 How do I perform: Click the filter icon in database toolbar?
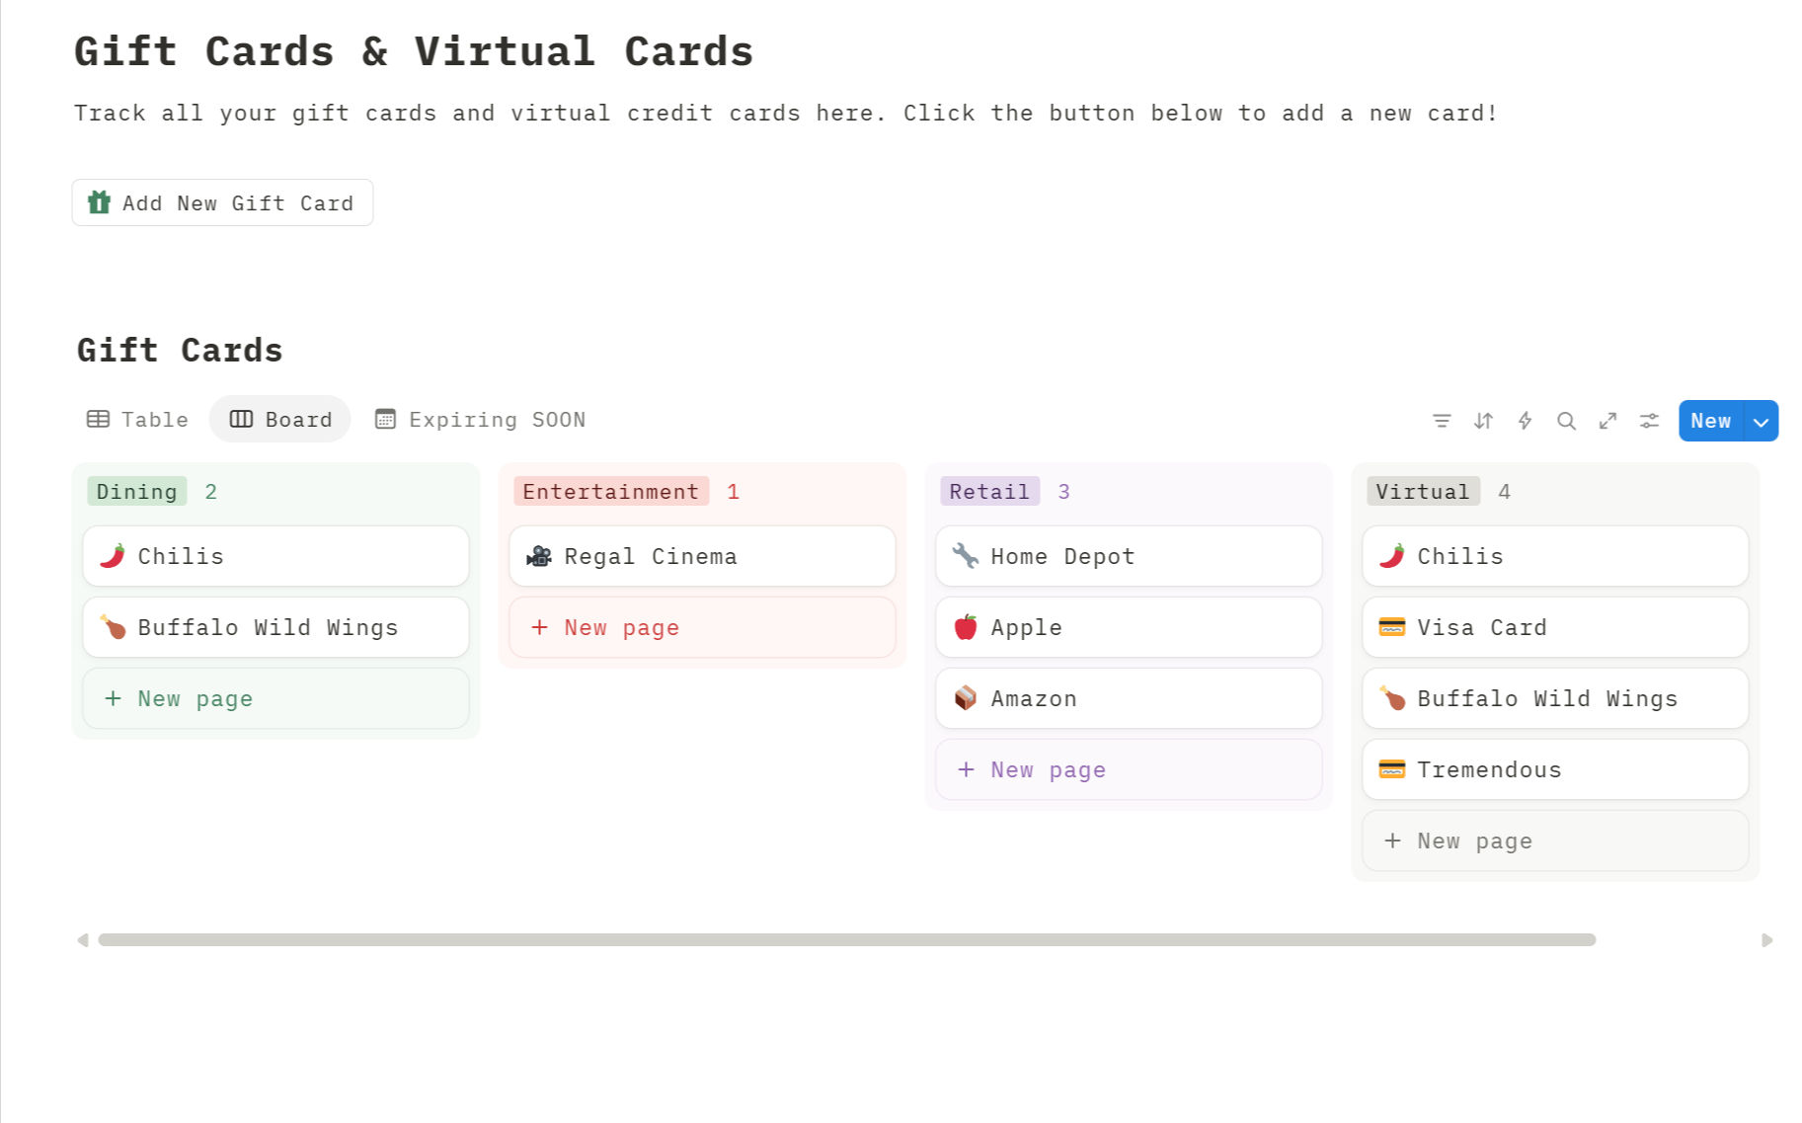click(1442, 421)
